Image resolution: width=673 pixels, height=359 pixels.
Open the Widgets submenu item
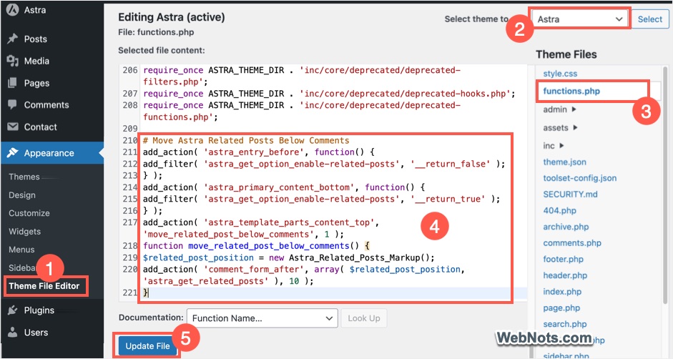[24, 232]
